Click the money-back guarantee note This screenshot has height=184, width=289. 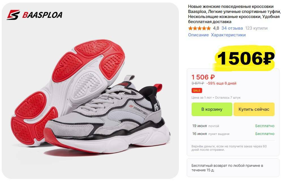click(x=229, y=148)
